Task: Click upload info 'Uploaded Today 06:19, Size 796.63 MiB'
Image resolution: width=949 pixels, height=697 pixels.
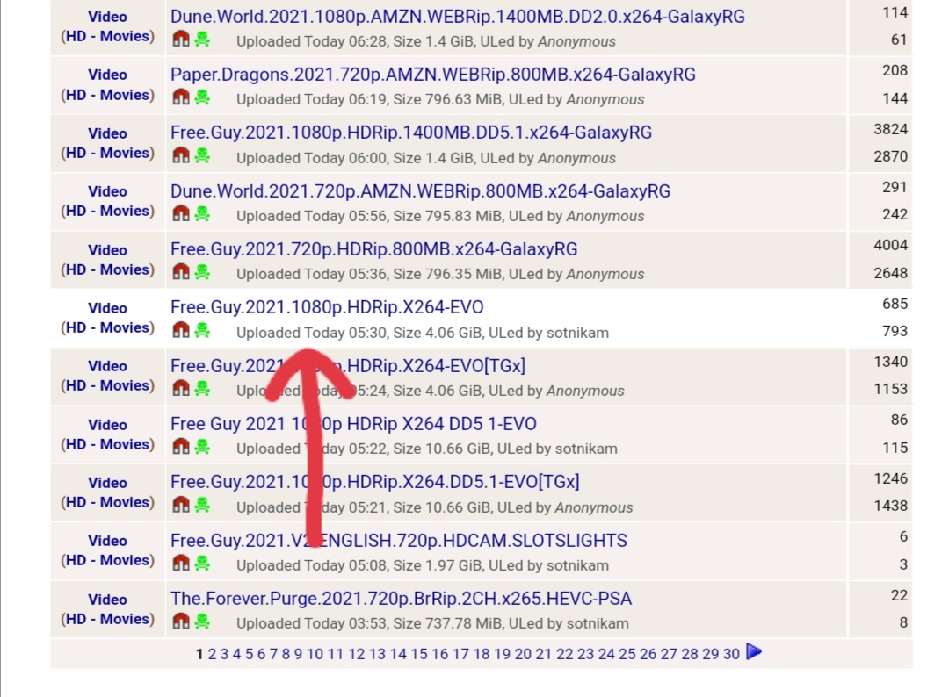Action: coord(368,99)
